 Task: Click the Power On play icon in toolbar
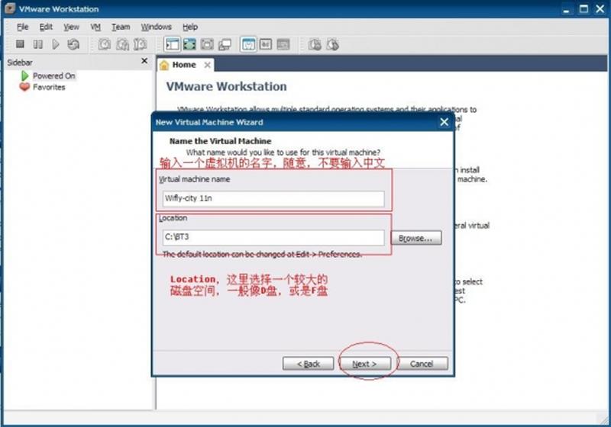[x=55, y=44]
